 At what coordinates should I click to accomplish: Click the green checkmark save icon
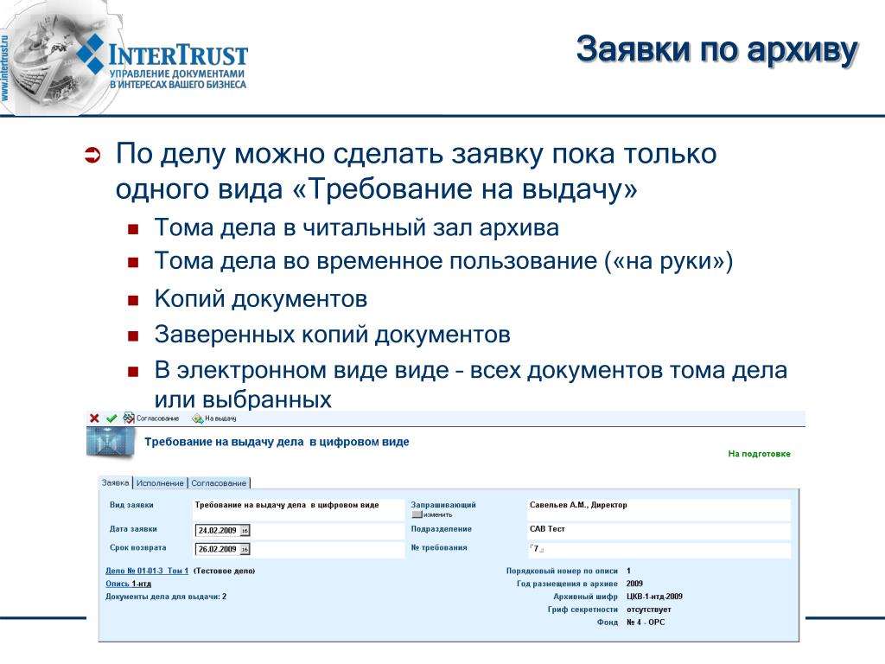pos(111,418)
